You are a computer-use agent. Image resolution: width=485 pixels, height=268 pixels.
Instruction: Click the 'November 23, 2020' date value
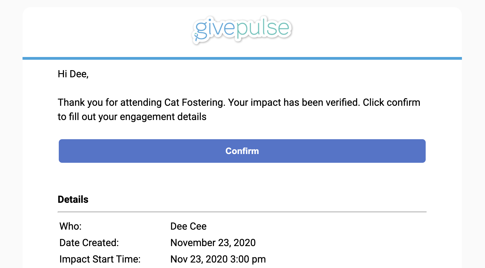(213, 243)
